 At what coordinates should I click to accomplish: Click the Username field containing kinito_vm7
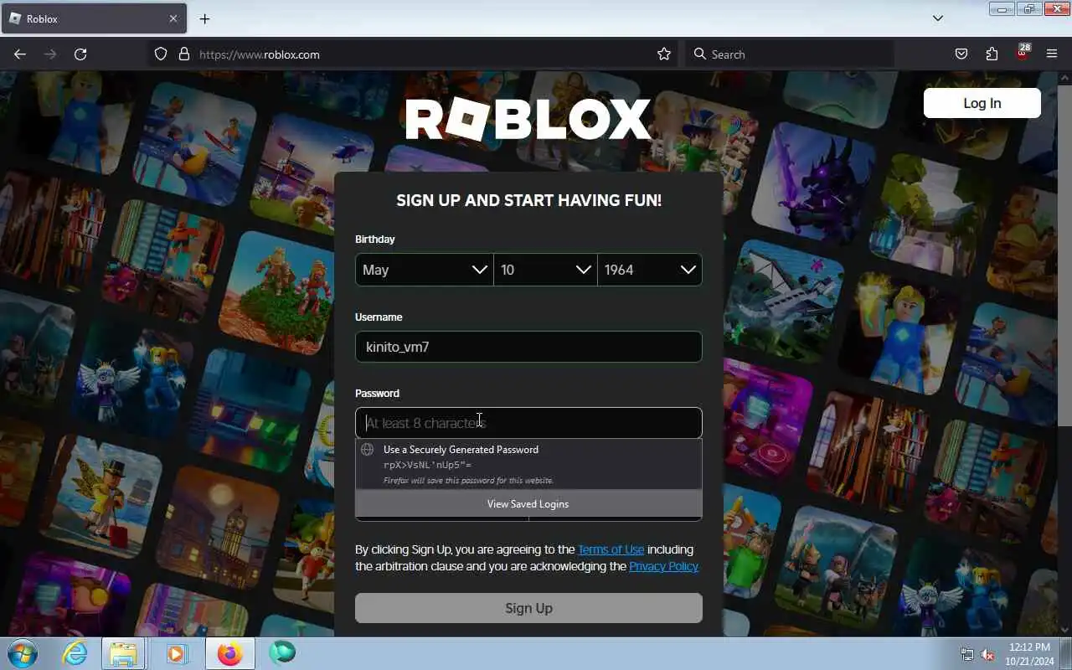(x=528, y=347)
